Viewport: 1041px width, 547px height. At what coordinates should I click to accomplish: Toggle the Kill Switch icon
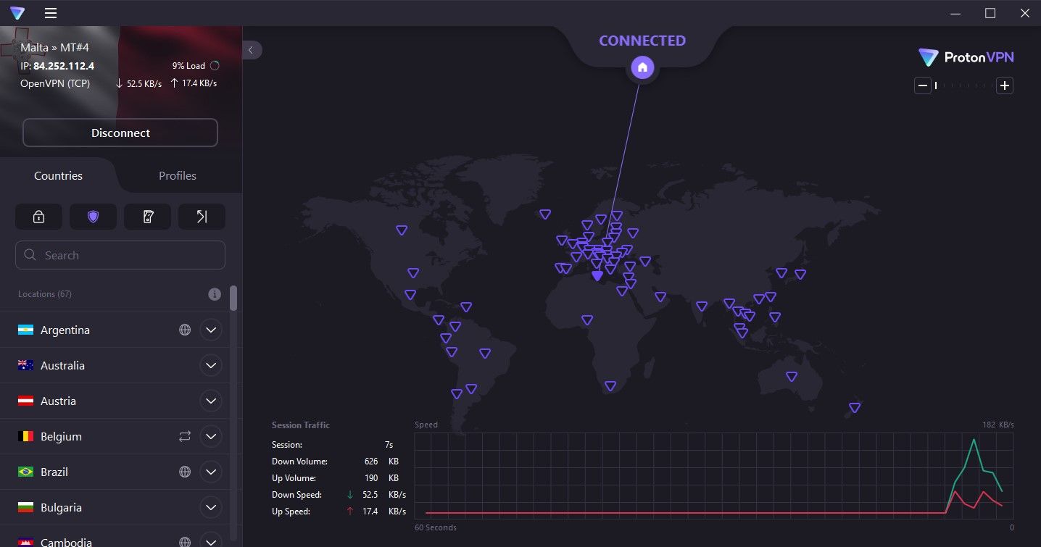(x=147, y=216)
